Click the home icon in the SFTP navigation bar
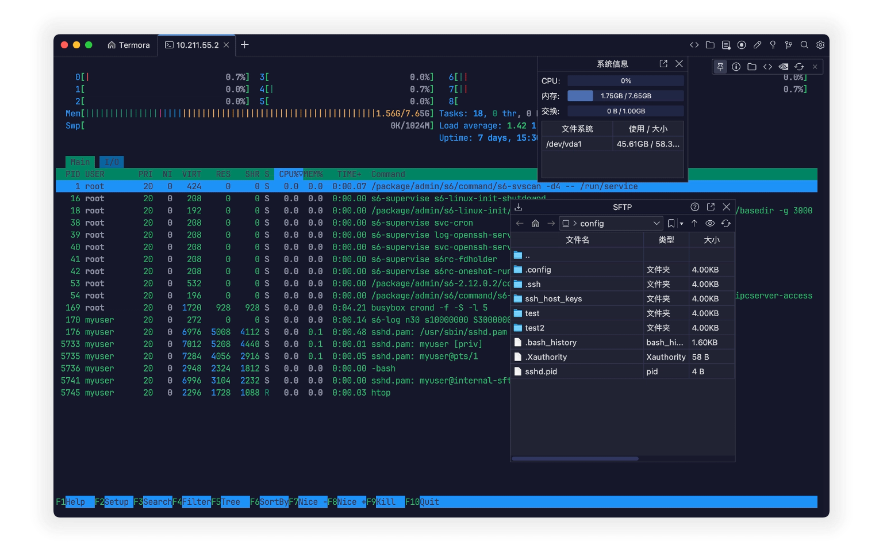883x552 pixels. tap(535, 223)
